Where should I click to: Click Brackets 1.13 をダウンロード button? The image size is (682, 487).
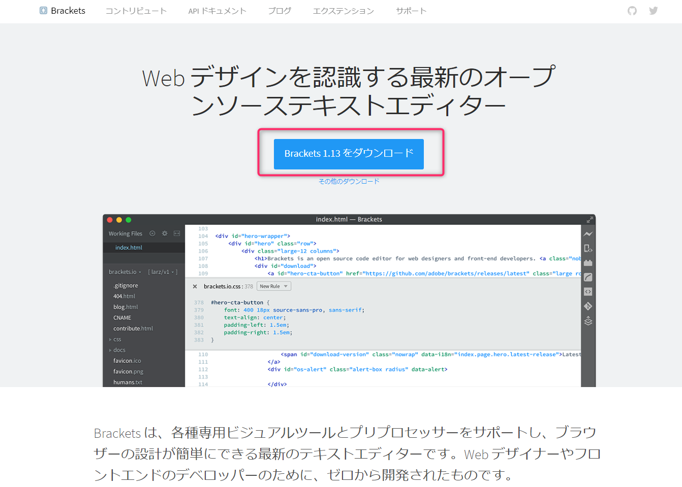point(349,154)
